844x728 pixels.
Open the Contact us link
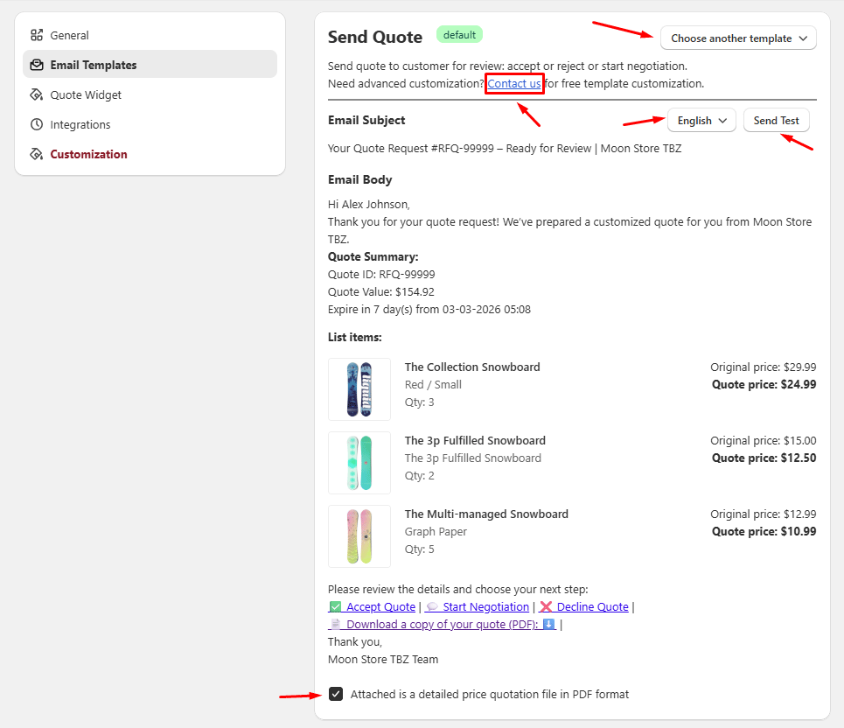click(514, 84)
